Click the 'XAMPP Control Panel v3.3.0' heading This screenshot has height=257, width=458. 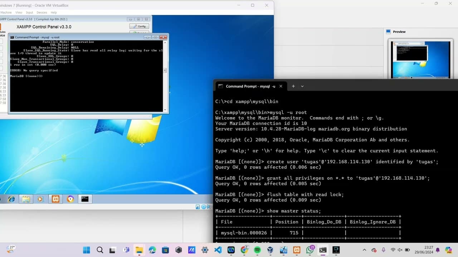point(44,27)
